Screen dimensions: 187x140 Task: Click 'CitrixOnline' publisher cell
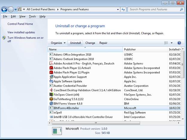click(x=131, y=99)
